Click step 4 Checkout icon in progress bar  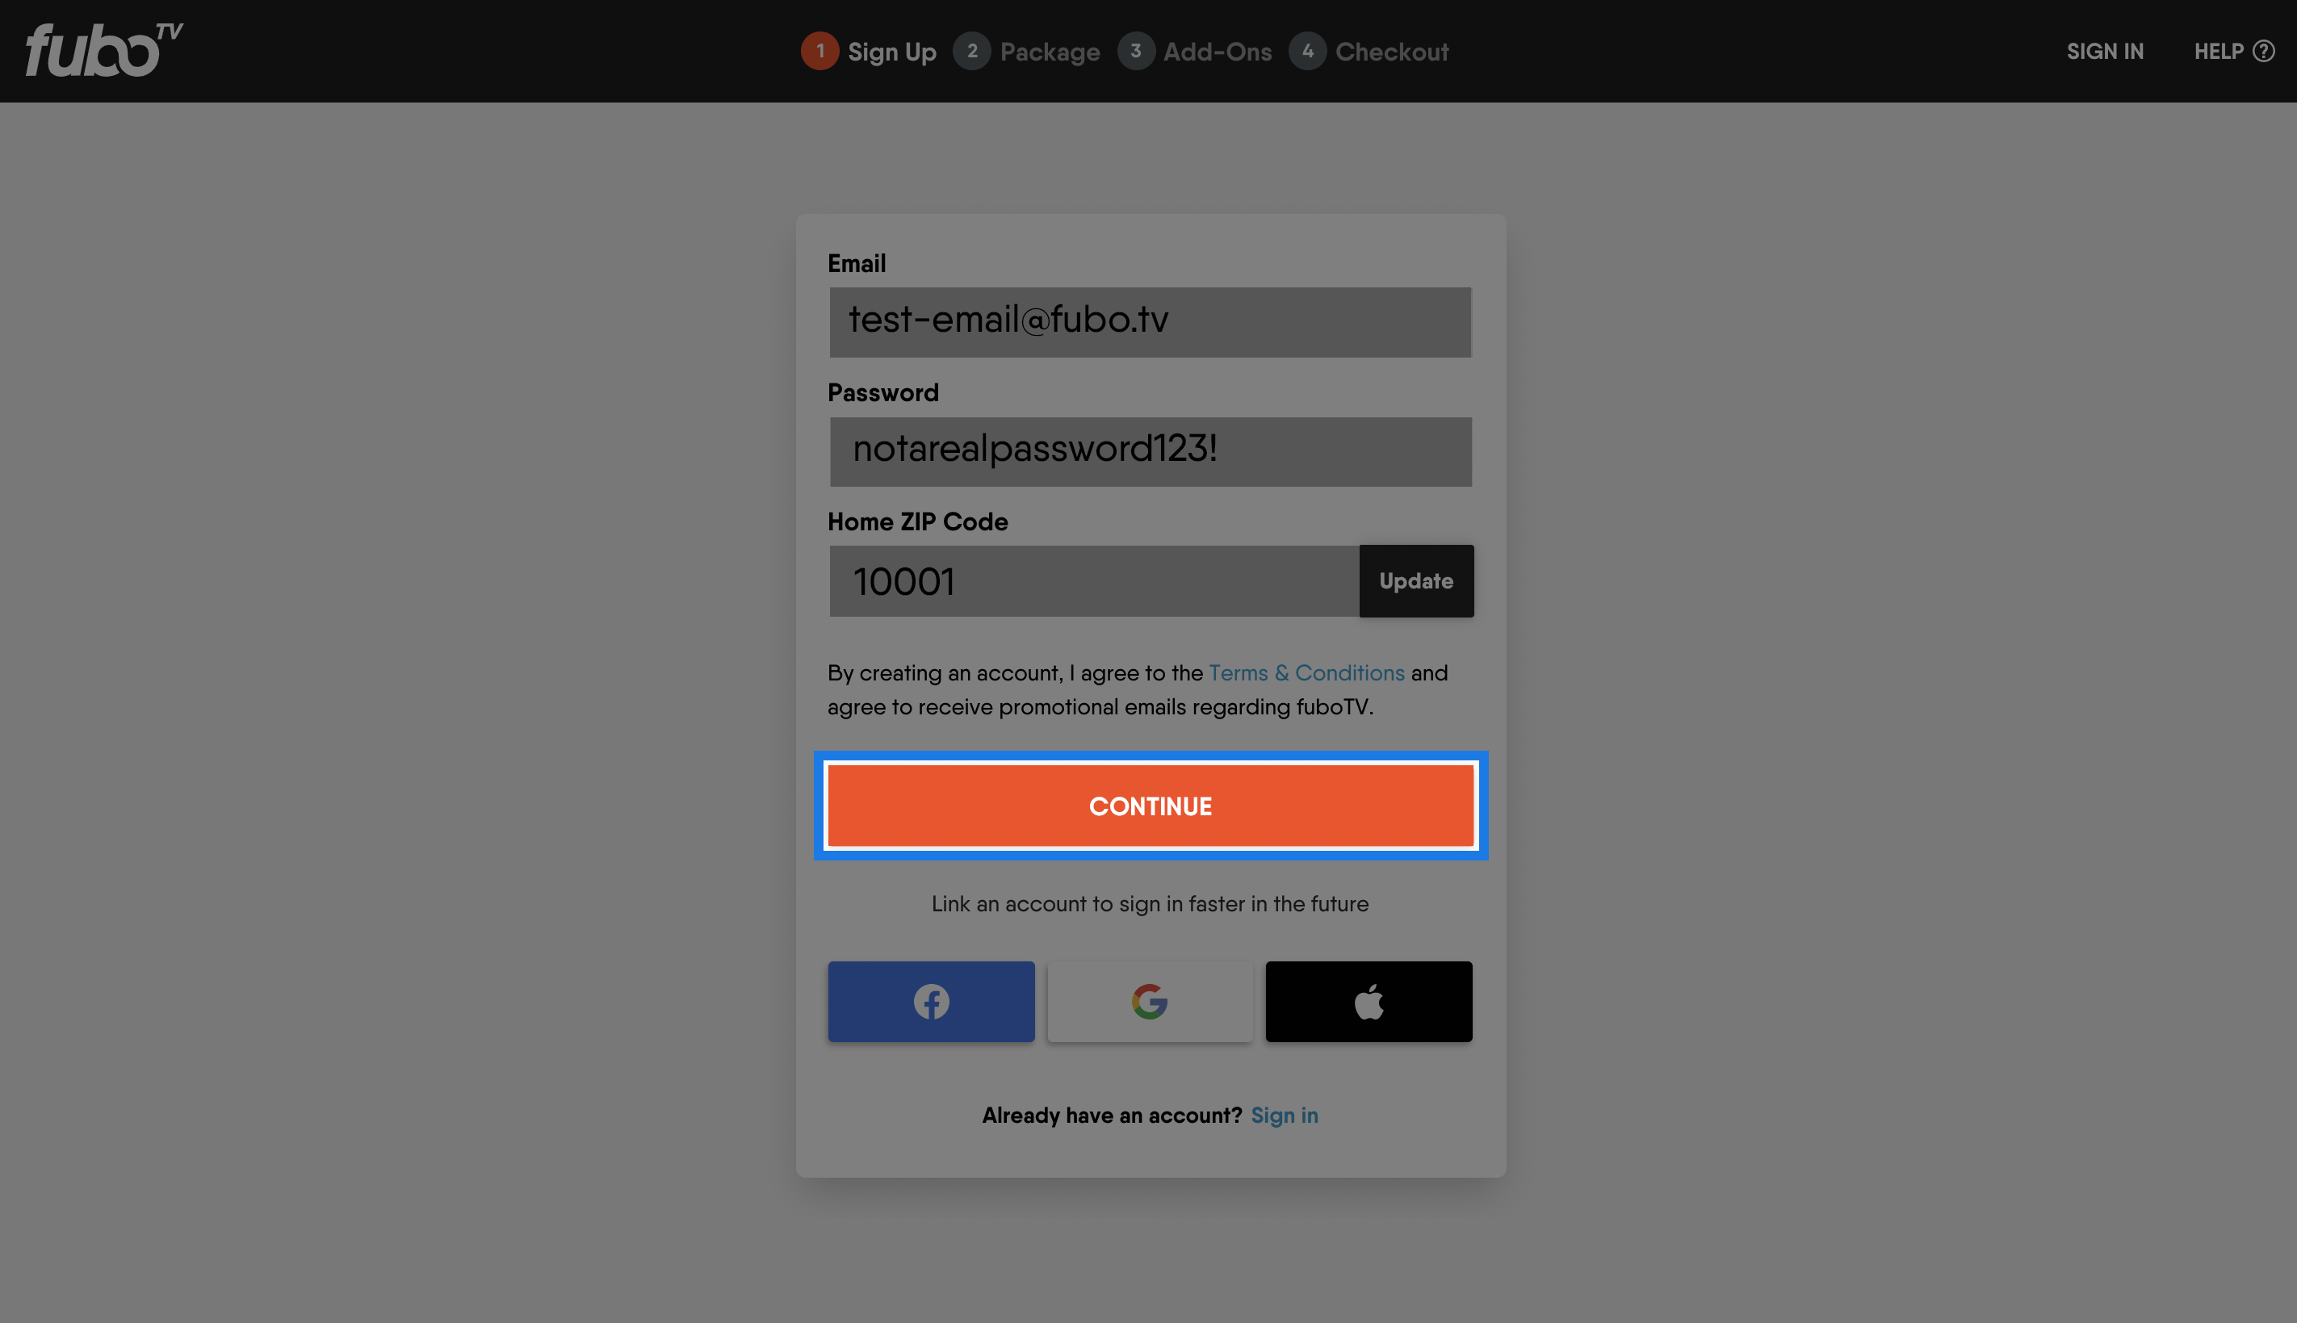(x=1310, y=51)
